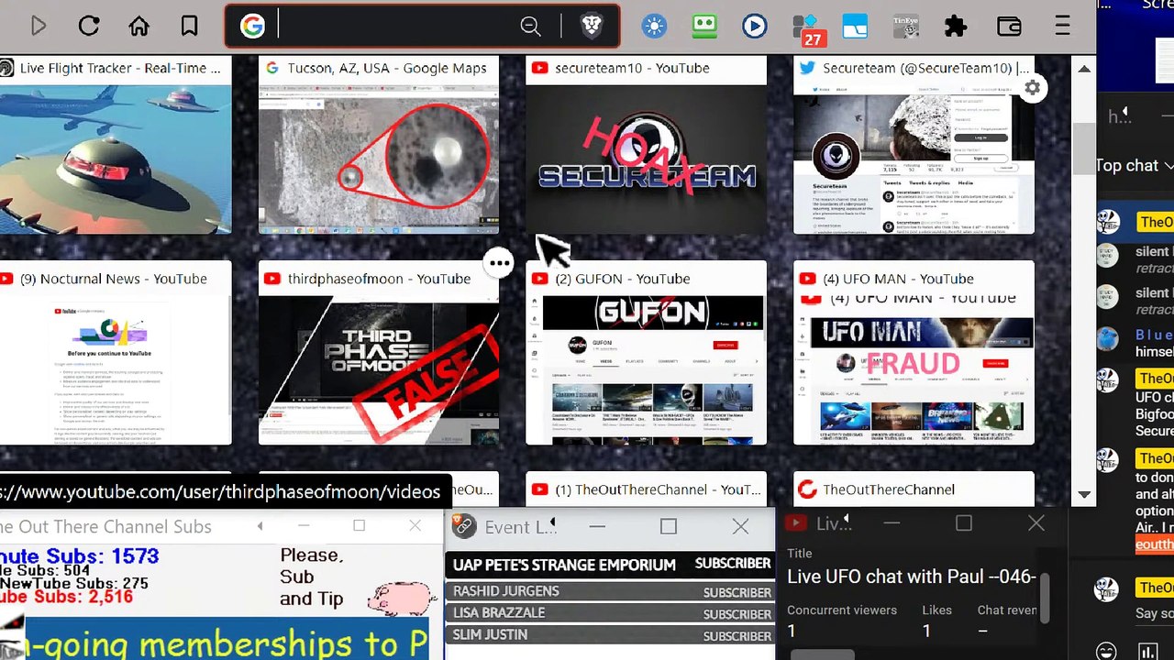Click the highlighted eoutth link in chat
Image resolution: width=1174 pixels, height=660 pixels.
pyautogui.click(x=1155, y=544)
